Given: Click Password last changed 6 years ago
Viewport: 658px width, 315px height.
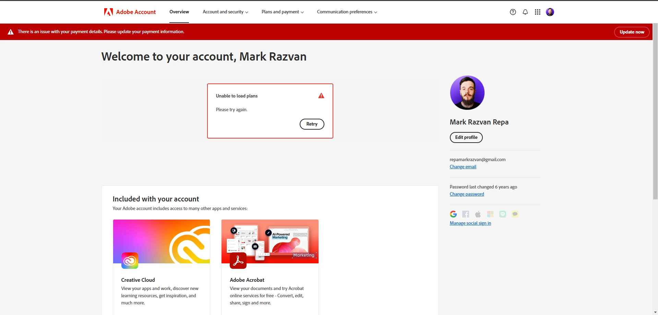Looking at the screenshot, I should click(483, 187).
